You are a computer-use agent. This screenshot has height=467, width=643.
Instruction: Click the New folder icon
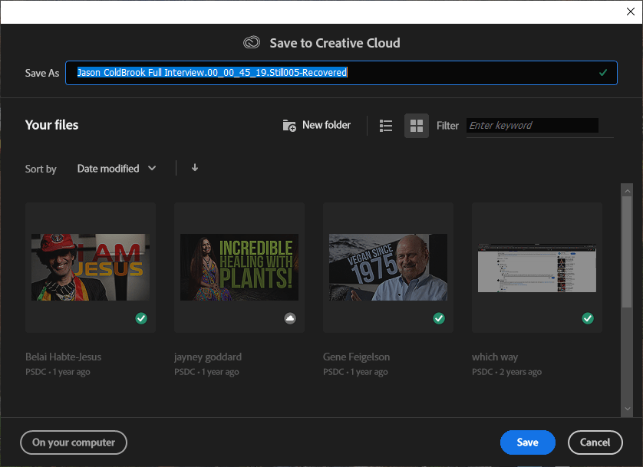coord(289,125)
